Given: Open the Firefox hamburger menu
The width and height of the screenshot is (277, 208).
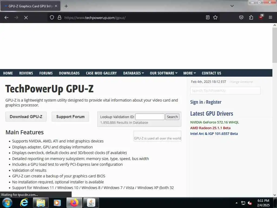Looking at the screenshot, I should 271,18.
